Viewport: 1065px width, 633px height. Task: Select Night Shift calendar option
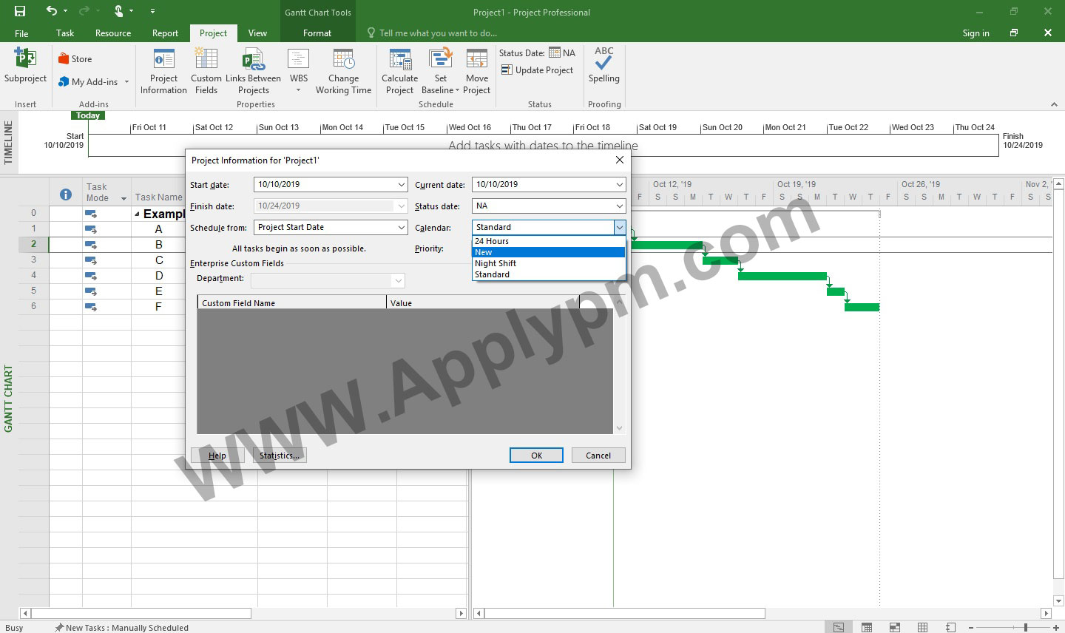coord(549,263)
